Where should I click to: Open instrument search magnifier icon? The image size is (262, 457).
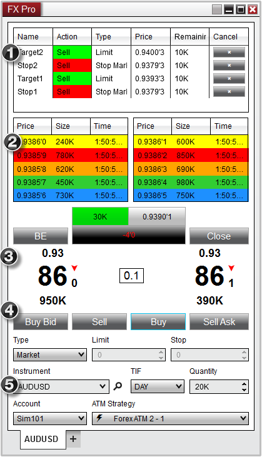[x=118, y=386]
